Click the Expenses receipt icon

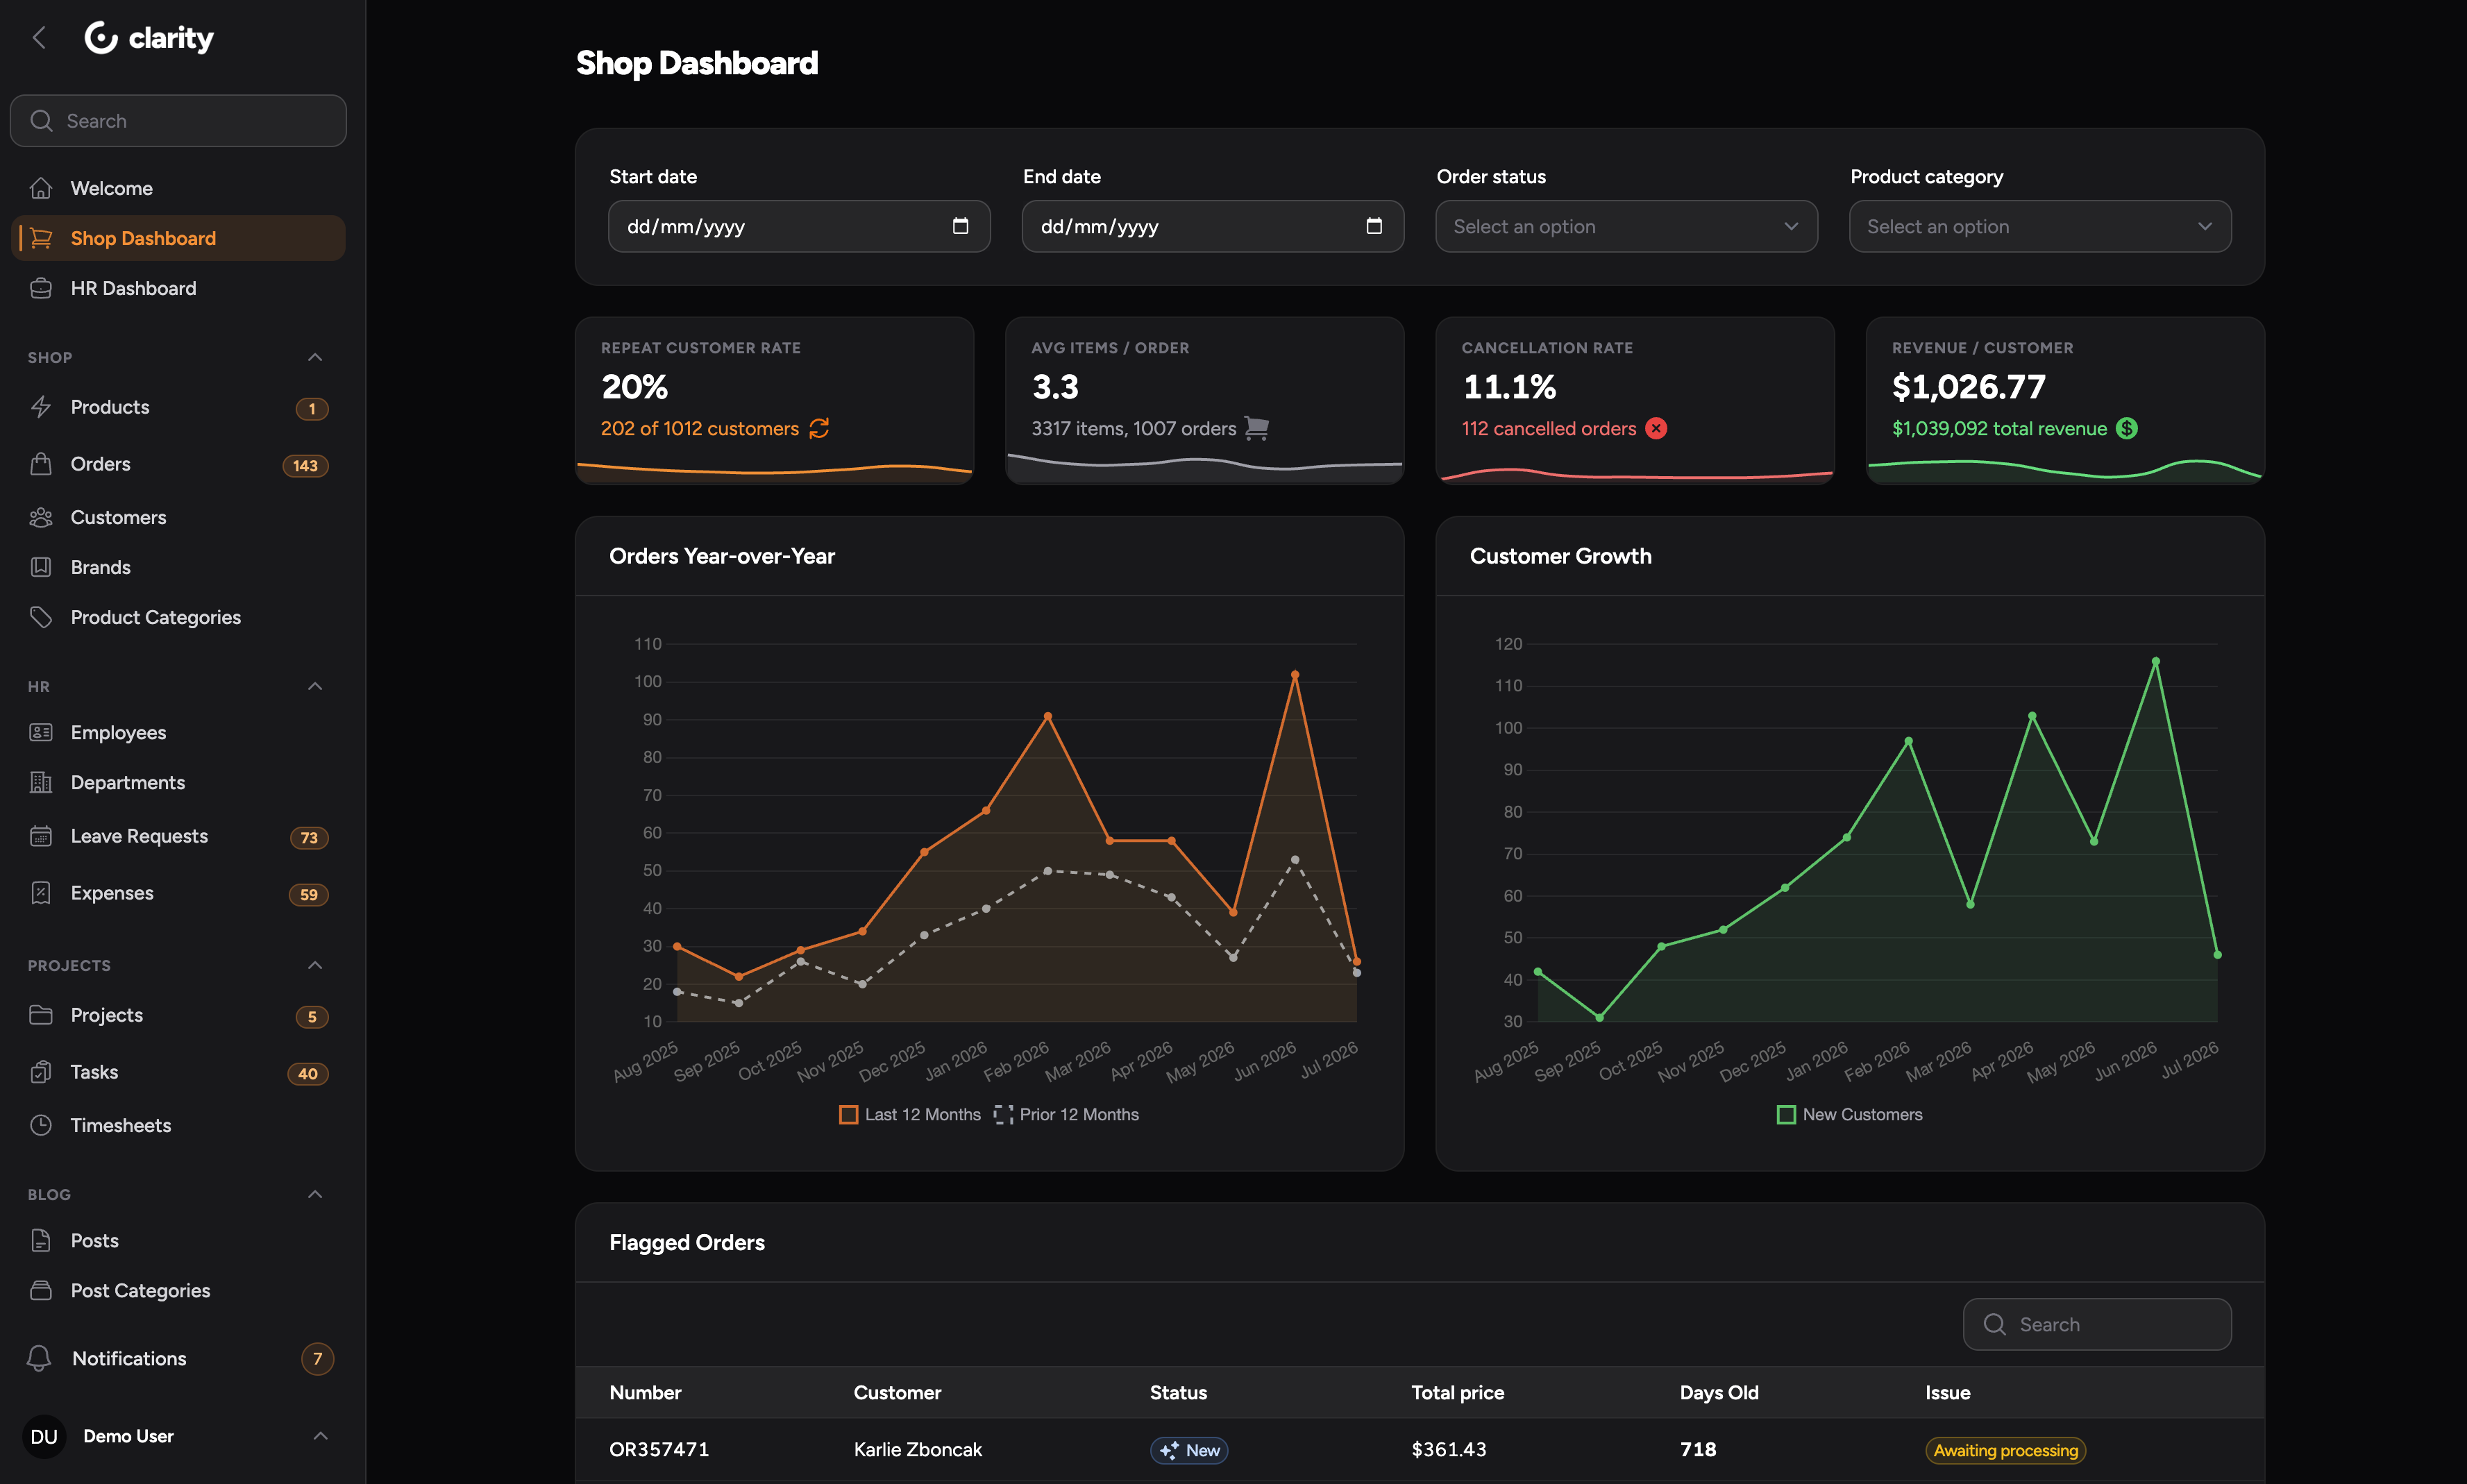click(41, 893)
